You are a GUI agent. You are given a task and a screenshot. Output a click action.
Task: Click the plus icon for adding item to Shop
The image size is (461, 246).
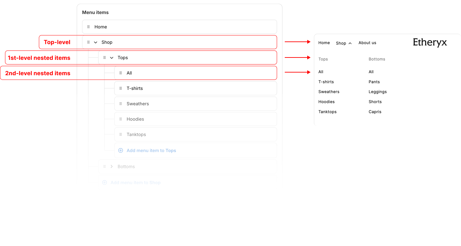click(105, 182)
